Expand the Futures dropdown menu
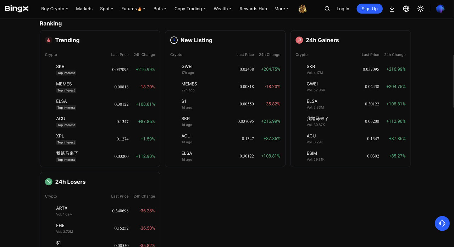Screen dimensions: 454x247 (133, 9)
